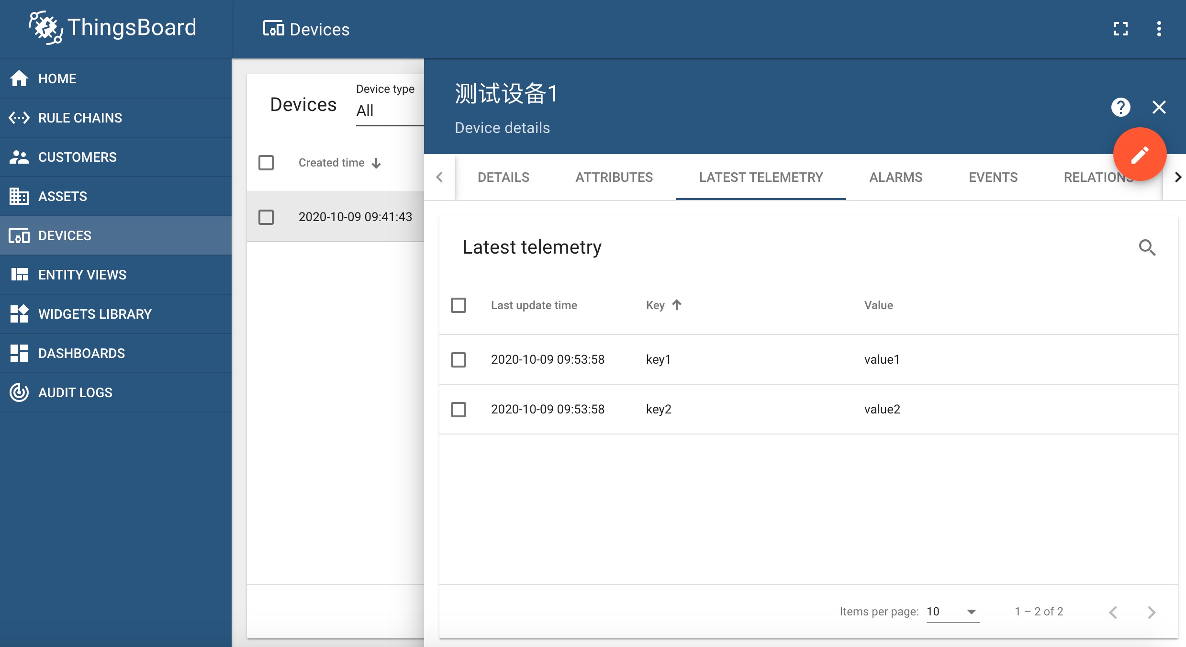Open the Device type All dropdown
The width and height of the screenshot is (1186, 647).
389,111
